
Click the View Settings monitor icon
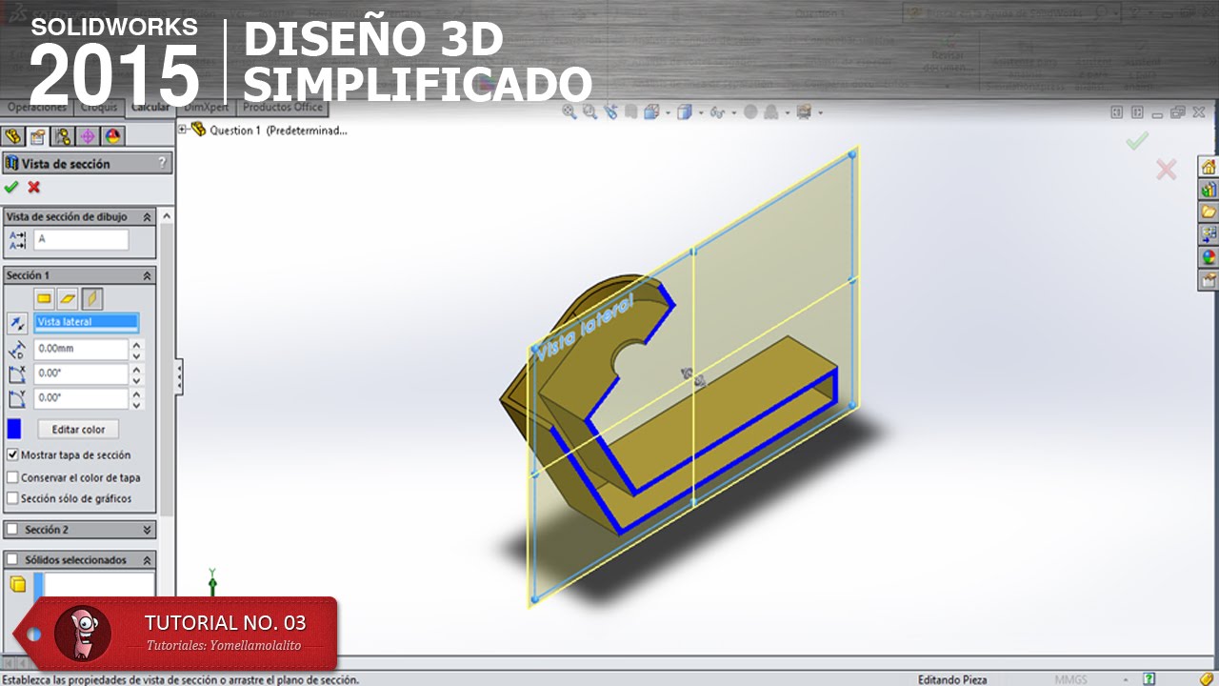pos(804,112)
